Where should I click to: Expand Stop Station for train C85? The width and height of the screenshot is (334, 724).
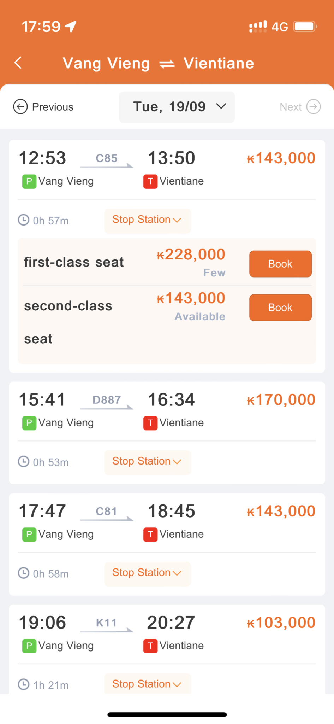coord(147,220)
